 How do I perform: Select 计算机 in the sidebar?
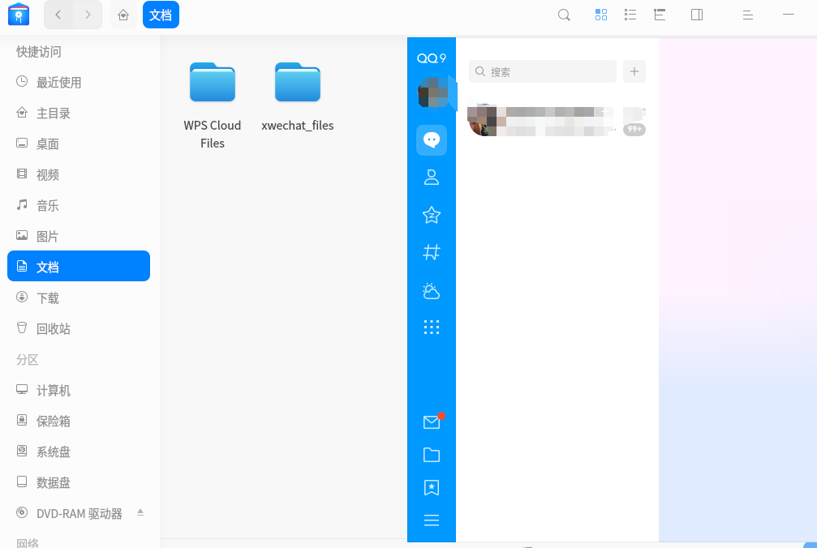point(79,390)
